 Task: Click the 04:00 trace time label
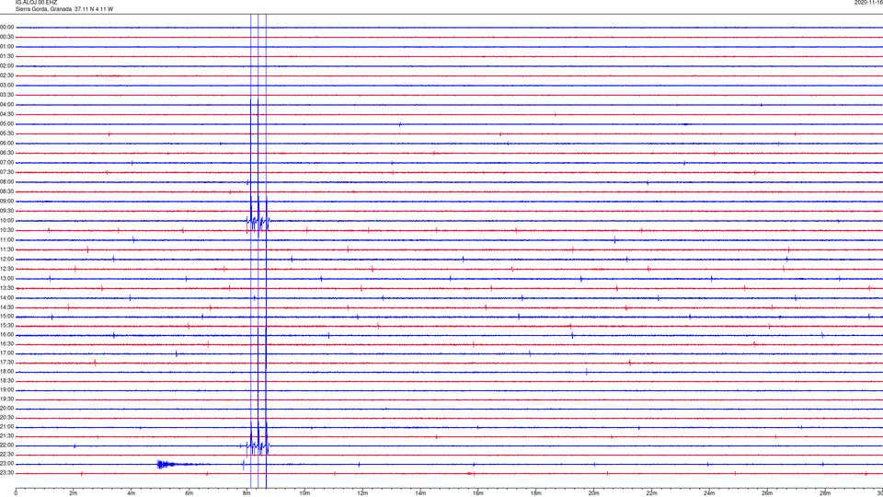pos(7,105)
